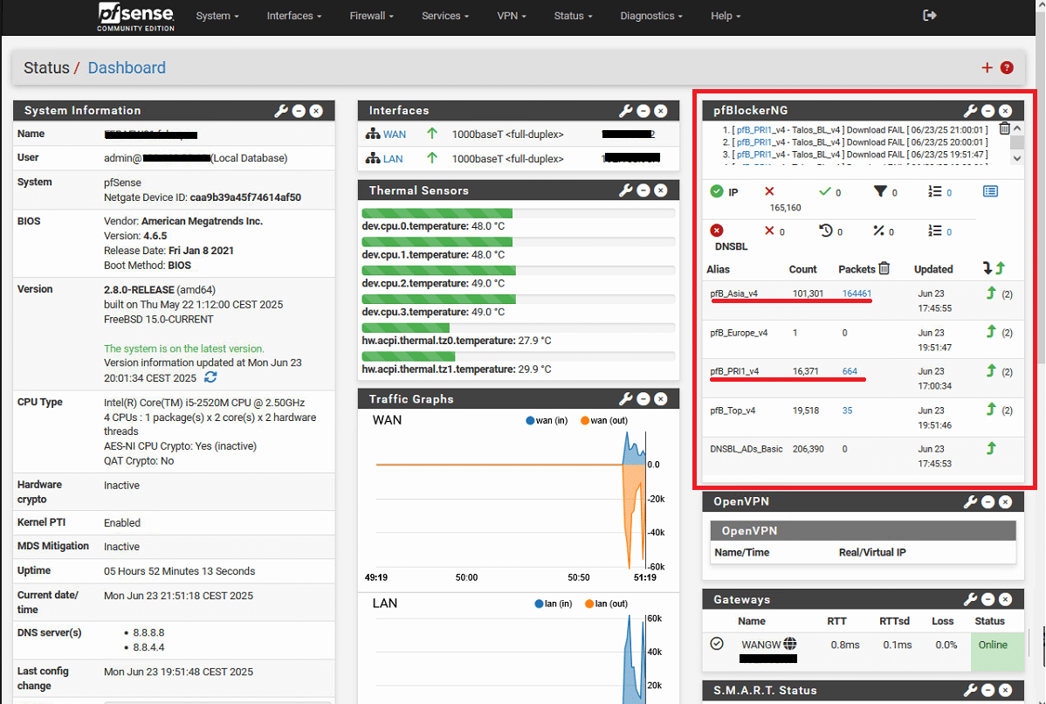
Task: Collapse the Traffic Graphs widget
Action: point(643,398)
